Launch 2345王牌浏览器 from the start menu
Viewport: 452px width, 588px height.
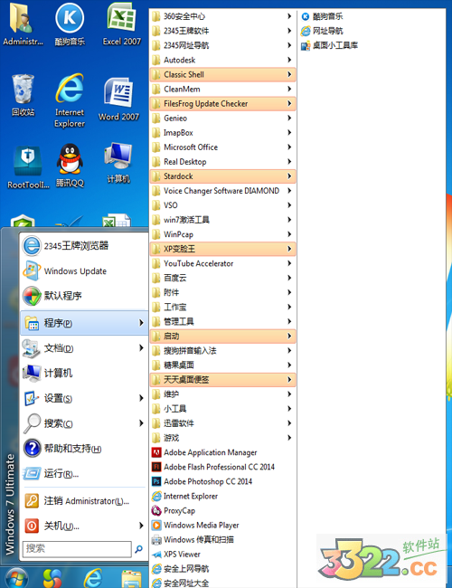click(84, 246)
